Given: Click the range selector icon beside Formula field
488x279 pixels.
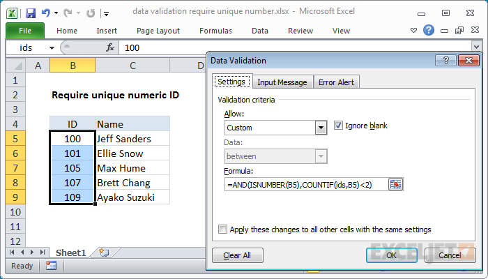Looking at the screenshot, I should coord(396,184).
